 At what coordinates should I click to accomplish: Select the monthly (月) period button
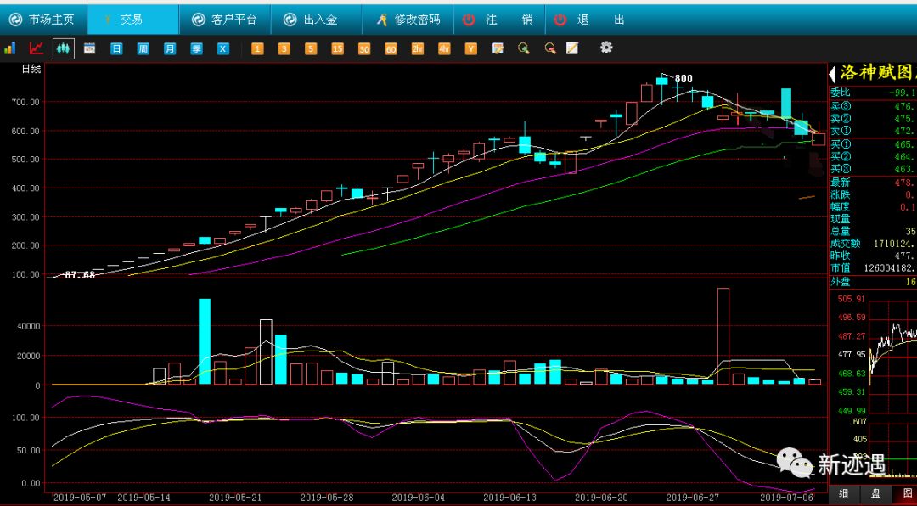[x=170, y=48]
